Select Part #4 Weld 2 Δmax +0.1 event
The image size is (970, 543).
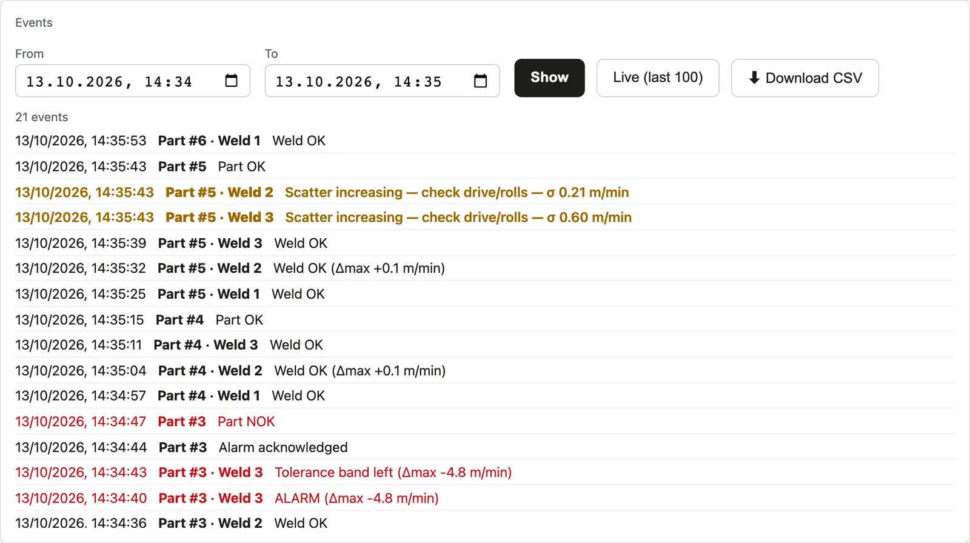(485, 370)
